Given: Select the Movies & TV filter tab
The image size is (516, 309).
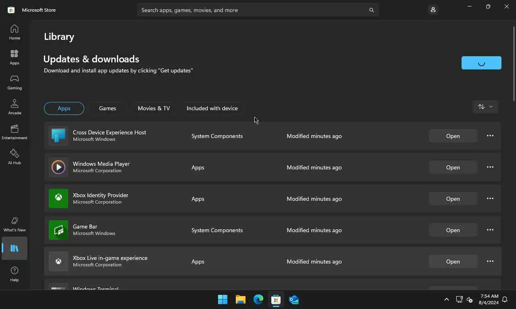Looking at the screenshot, I should click(154, 108).
